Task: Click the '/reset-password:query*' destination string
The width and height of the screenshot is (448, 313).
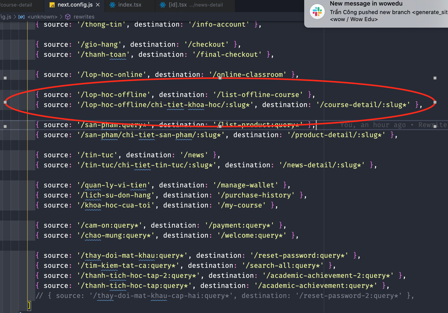Action: [299, 255]
